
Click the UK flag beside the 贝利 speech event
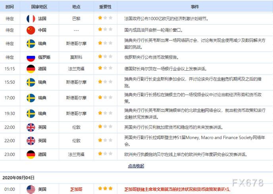tap(31, 127)
